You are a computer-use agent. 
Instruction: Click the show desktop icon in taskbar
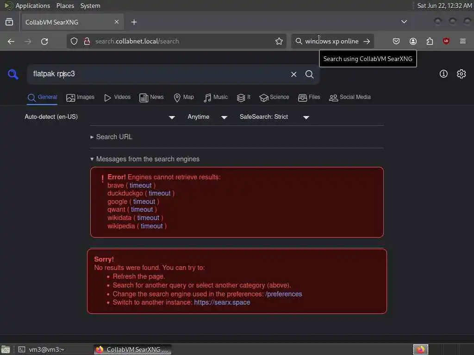6,349
